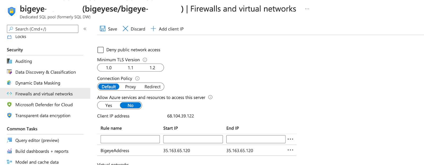Open the more options ellipsis beside page title

tap(307, 9)
